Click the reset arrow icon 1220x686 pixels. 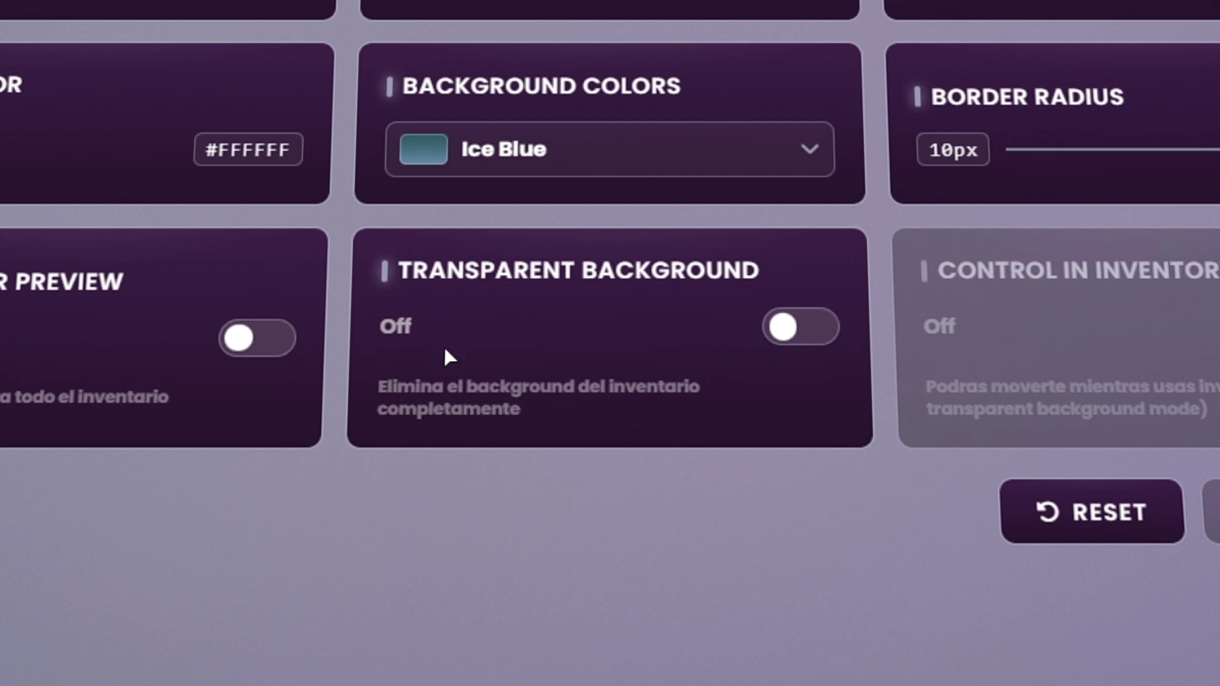click(1047, 512)
